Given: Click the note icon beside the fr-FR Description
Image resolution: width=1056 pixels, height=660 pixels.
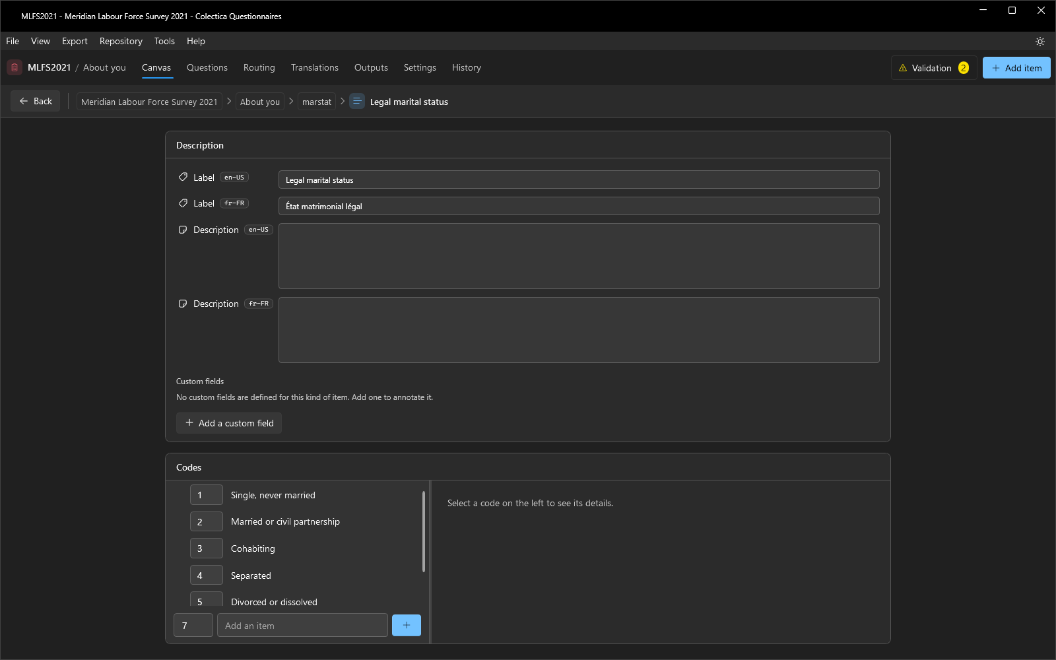Looking at the screenshot, I should click(x=183, y=304).
